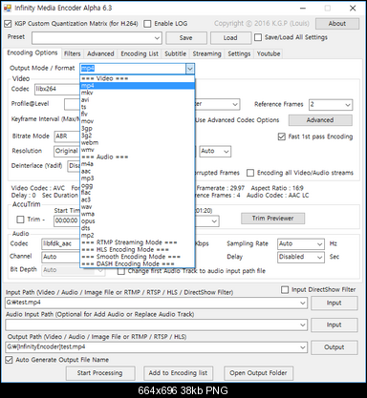
Task: Select DASH Encoding Mode entry
Action: click(138, 263)
